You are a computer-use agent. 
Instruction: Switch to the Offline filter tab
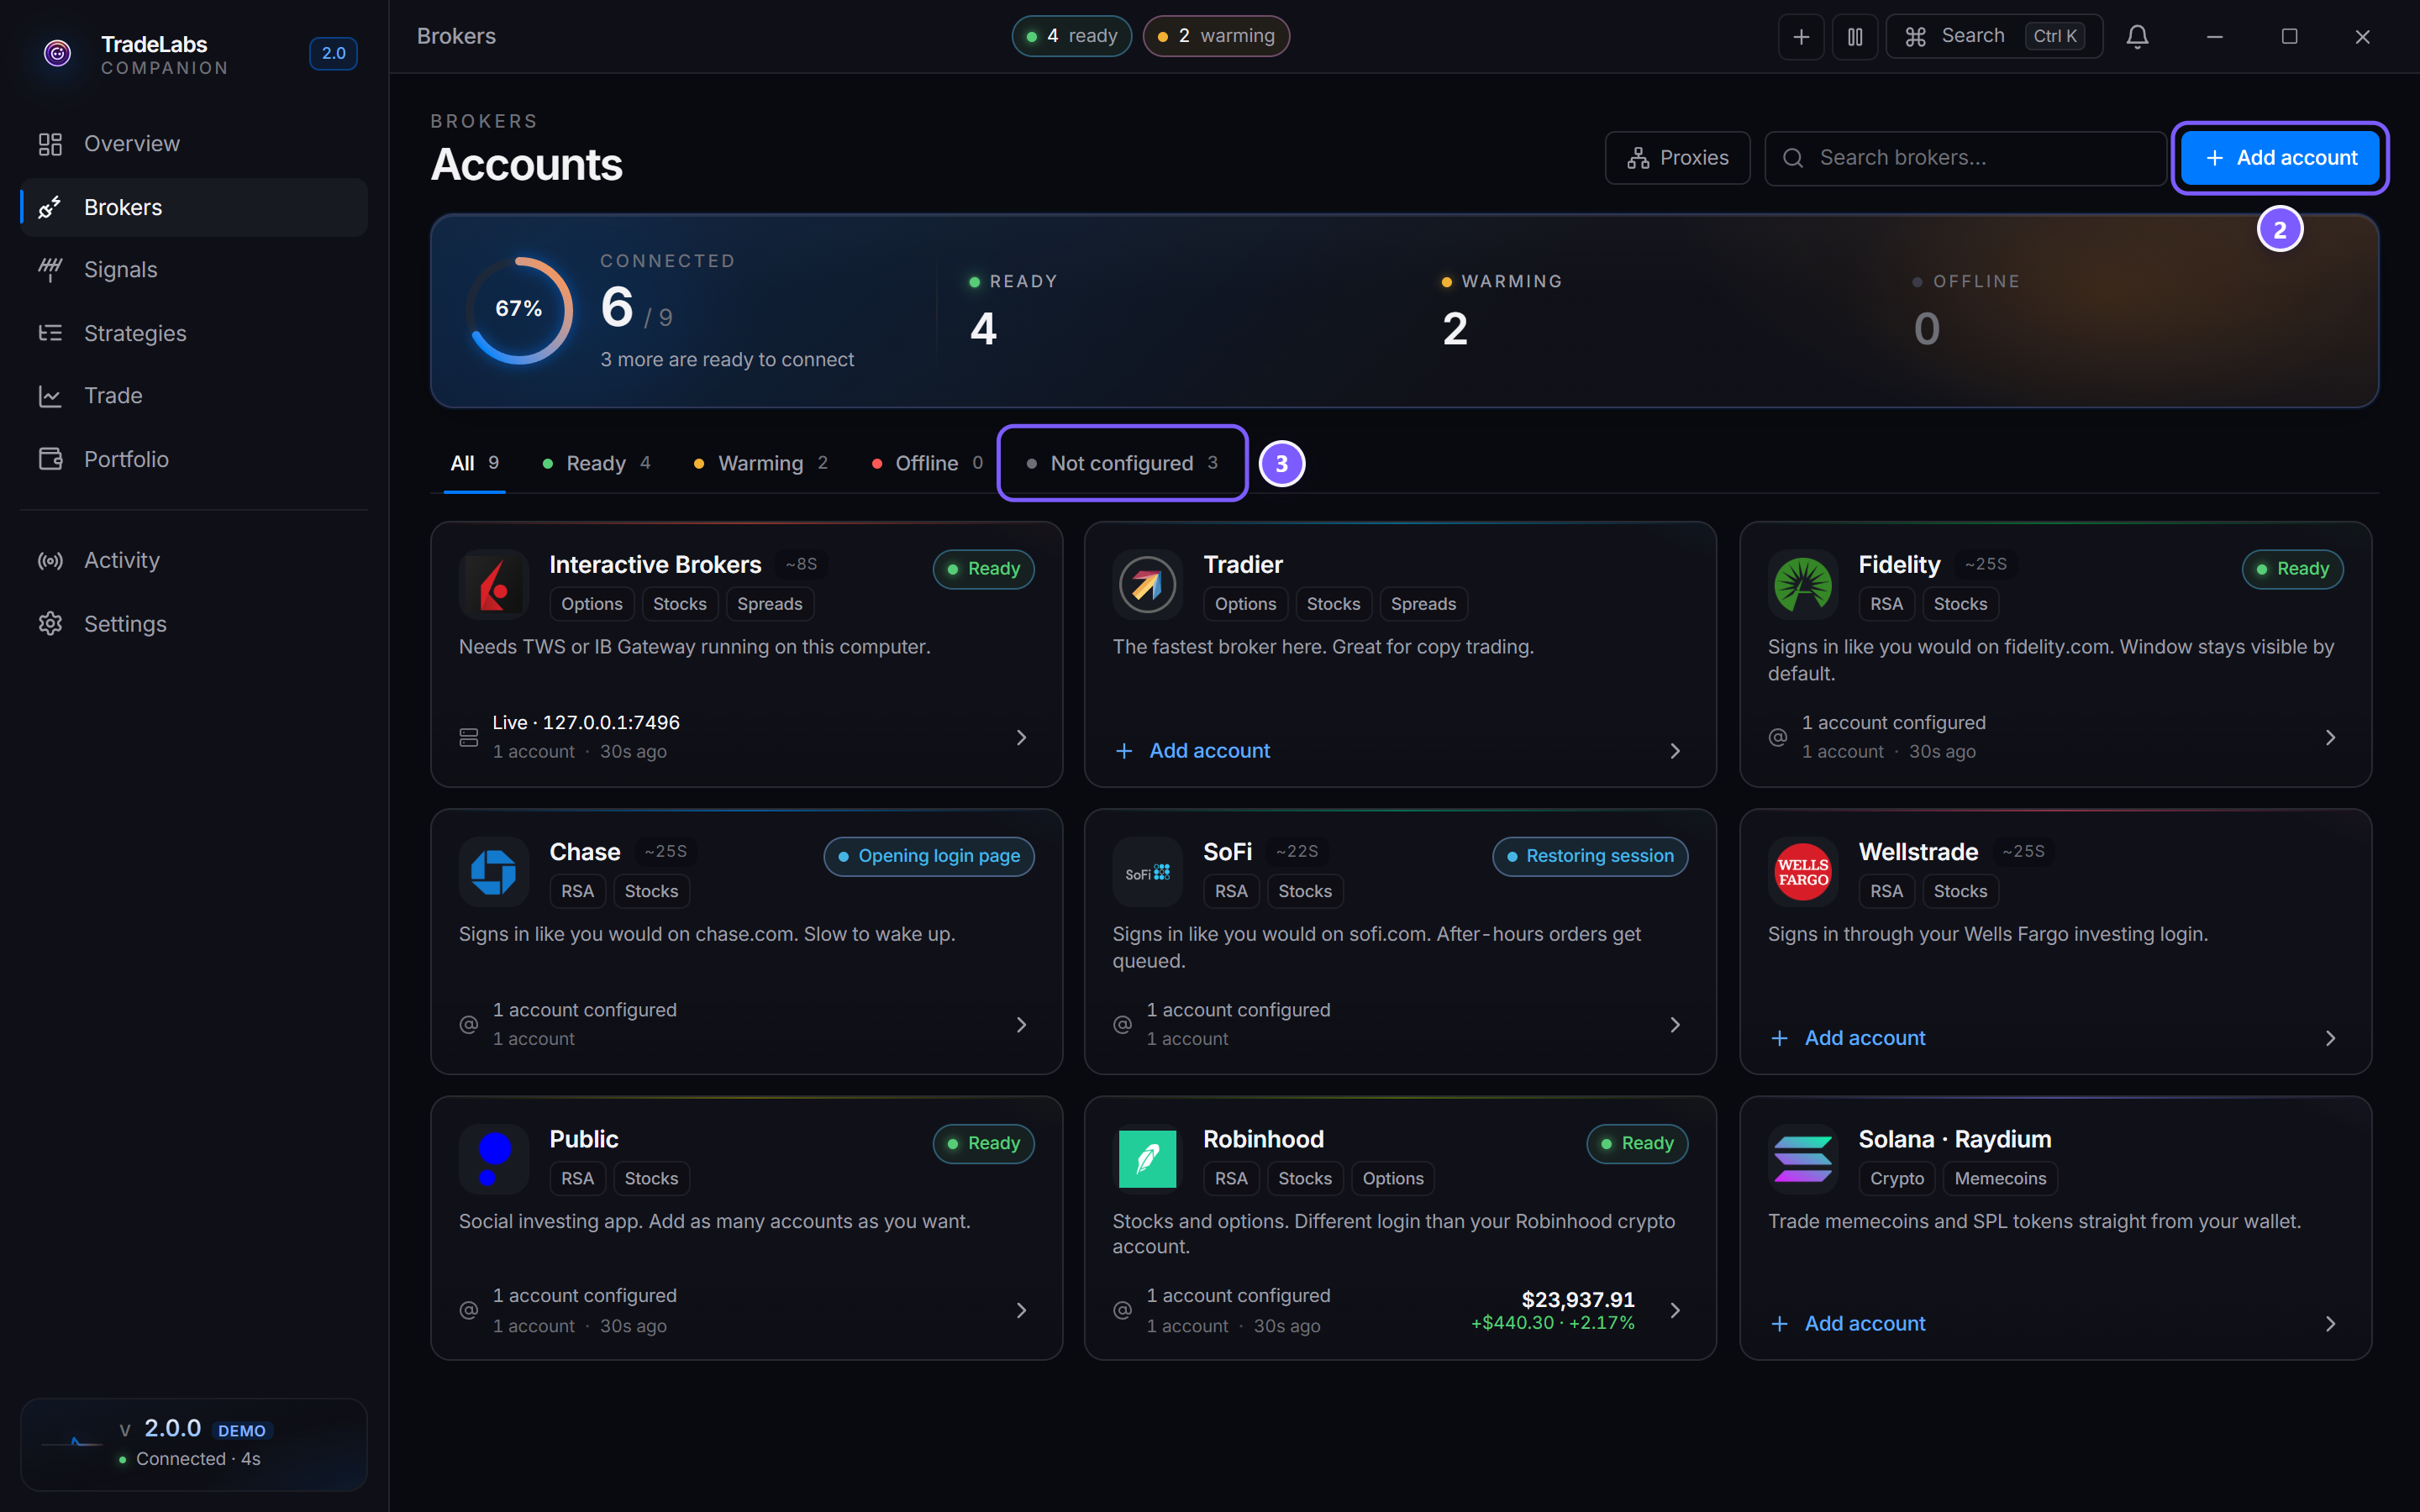point(927,463)
